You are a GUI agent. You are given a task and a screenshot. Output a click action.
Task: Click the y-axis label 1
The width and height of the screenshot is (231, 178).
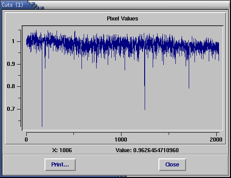point(13,41)
